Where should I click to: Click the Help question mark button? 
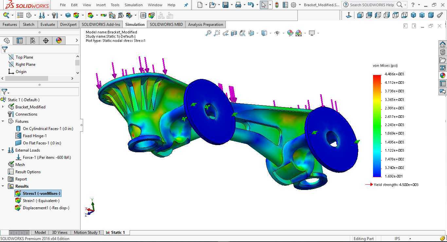click(x=413, y=5)
